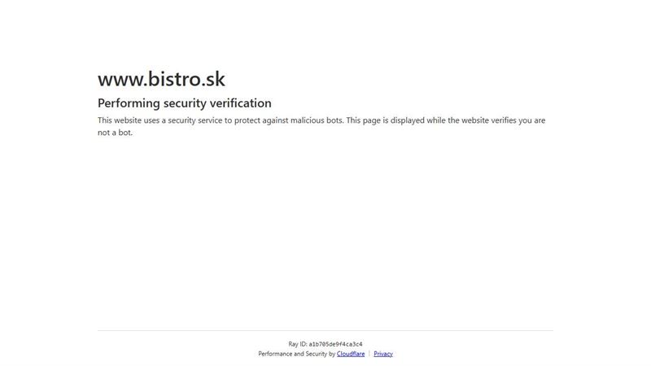Click the words 'malicious bots' in paragraph
Viewport: 651px width, 366px height.
click(x=317, y=120)
